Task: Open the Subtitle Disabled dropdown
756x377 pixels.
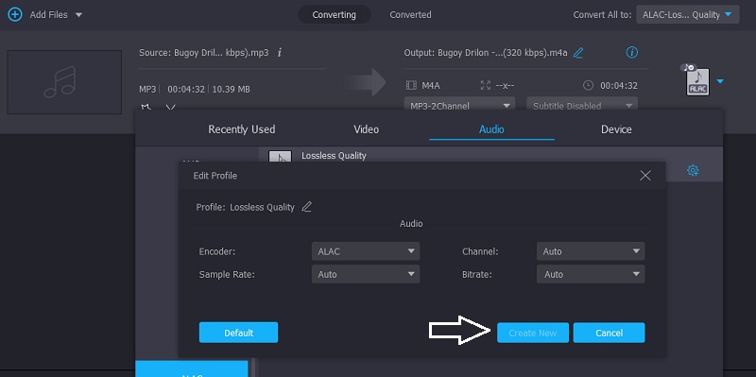Action: pyautogui.click(x=582, y=106)
